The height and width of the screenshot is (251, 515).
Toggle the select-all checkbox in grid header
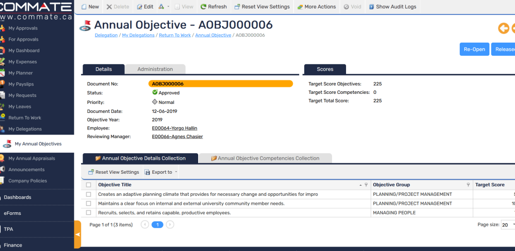[x=89, y=185]
